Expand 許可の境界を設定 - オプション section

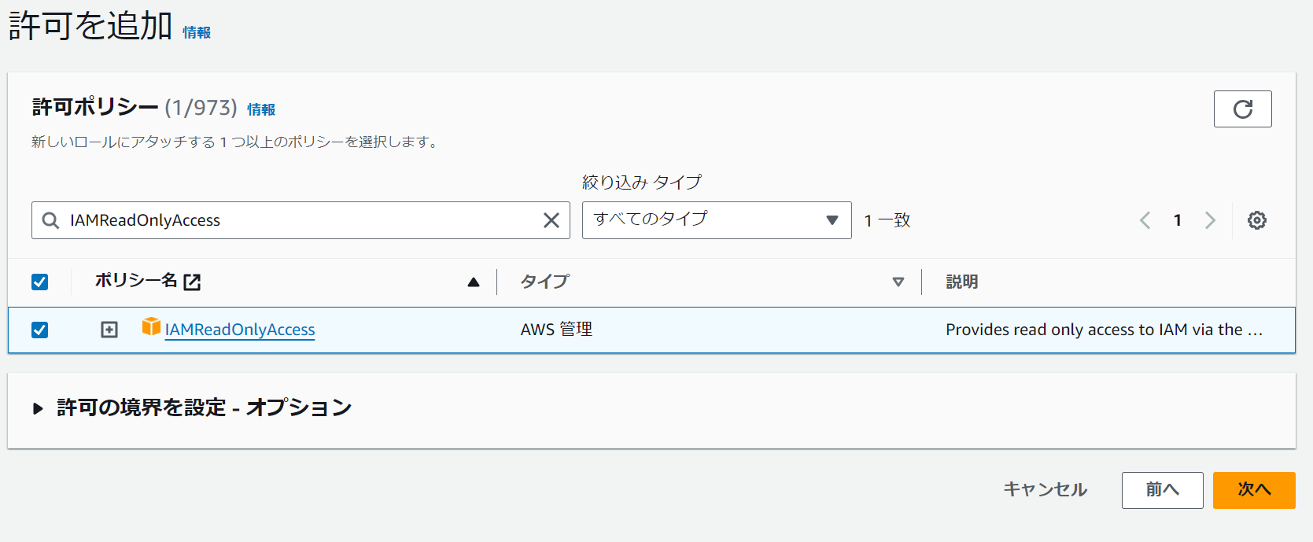point(193,407)
